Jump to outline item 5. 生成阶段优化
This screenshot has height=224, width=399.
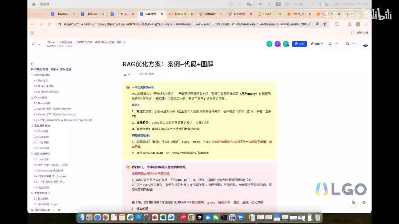coord(41,193)
